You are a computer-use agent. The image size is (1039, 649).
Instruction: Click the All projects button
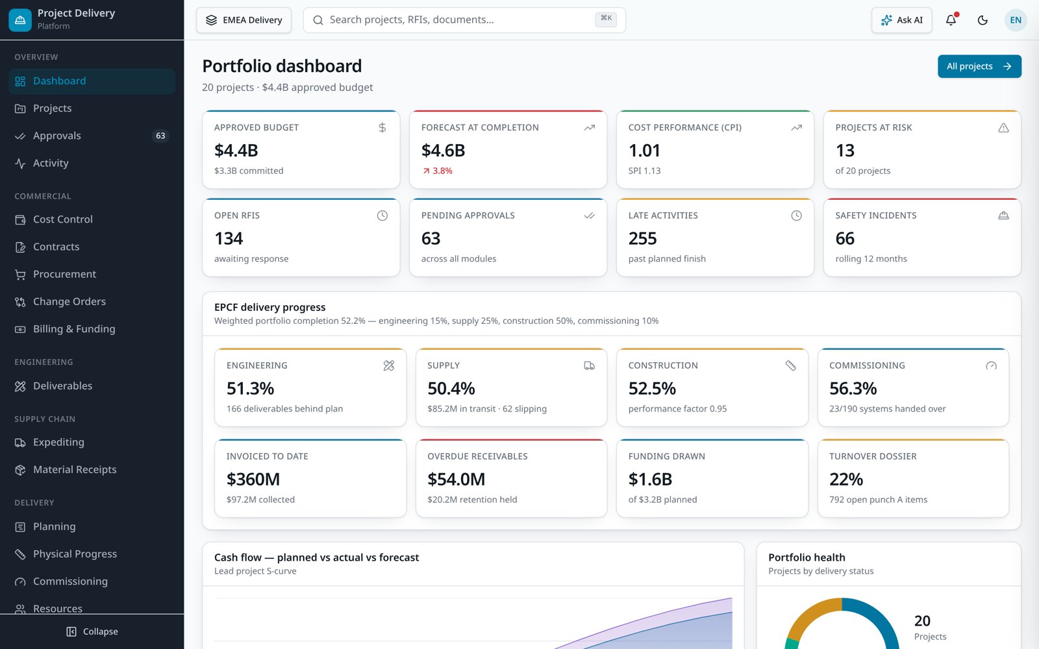(x=979, y=66)
